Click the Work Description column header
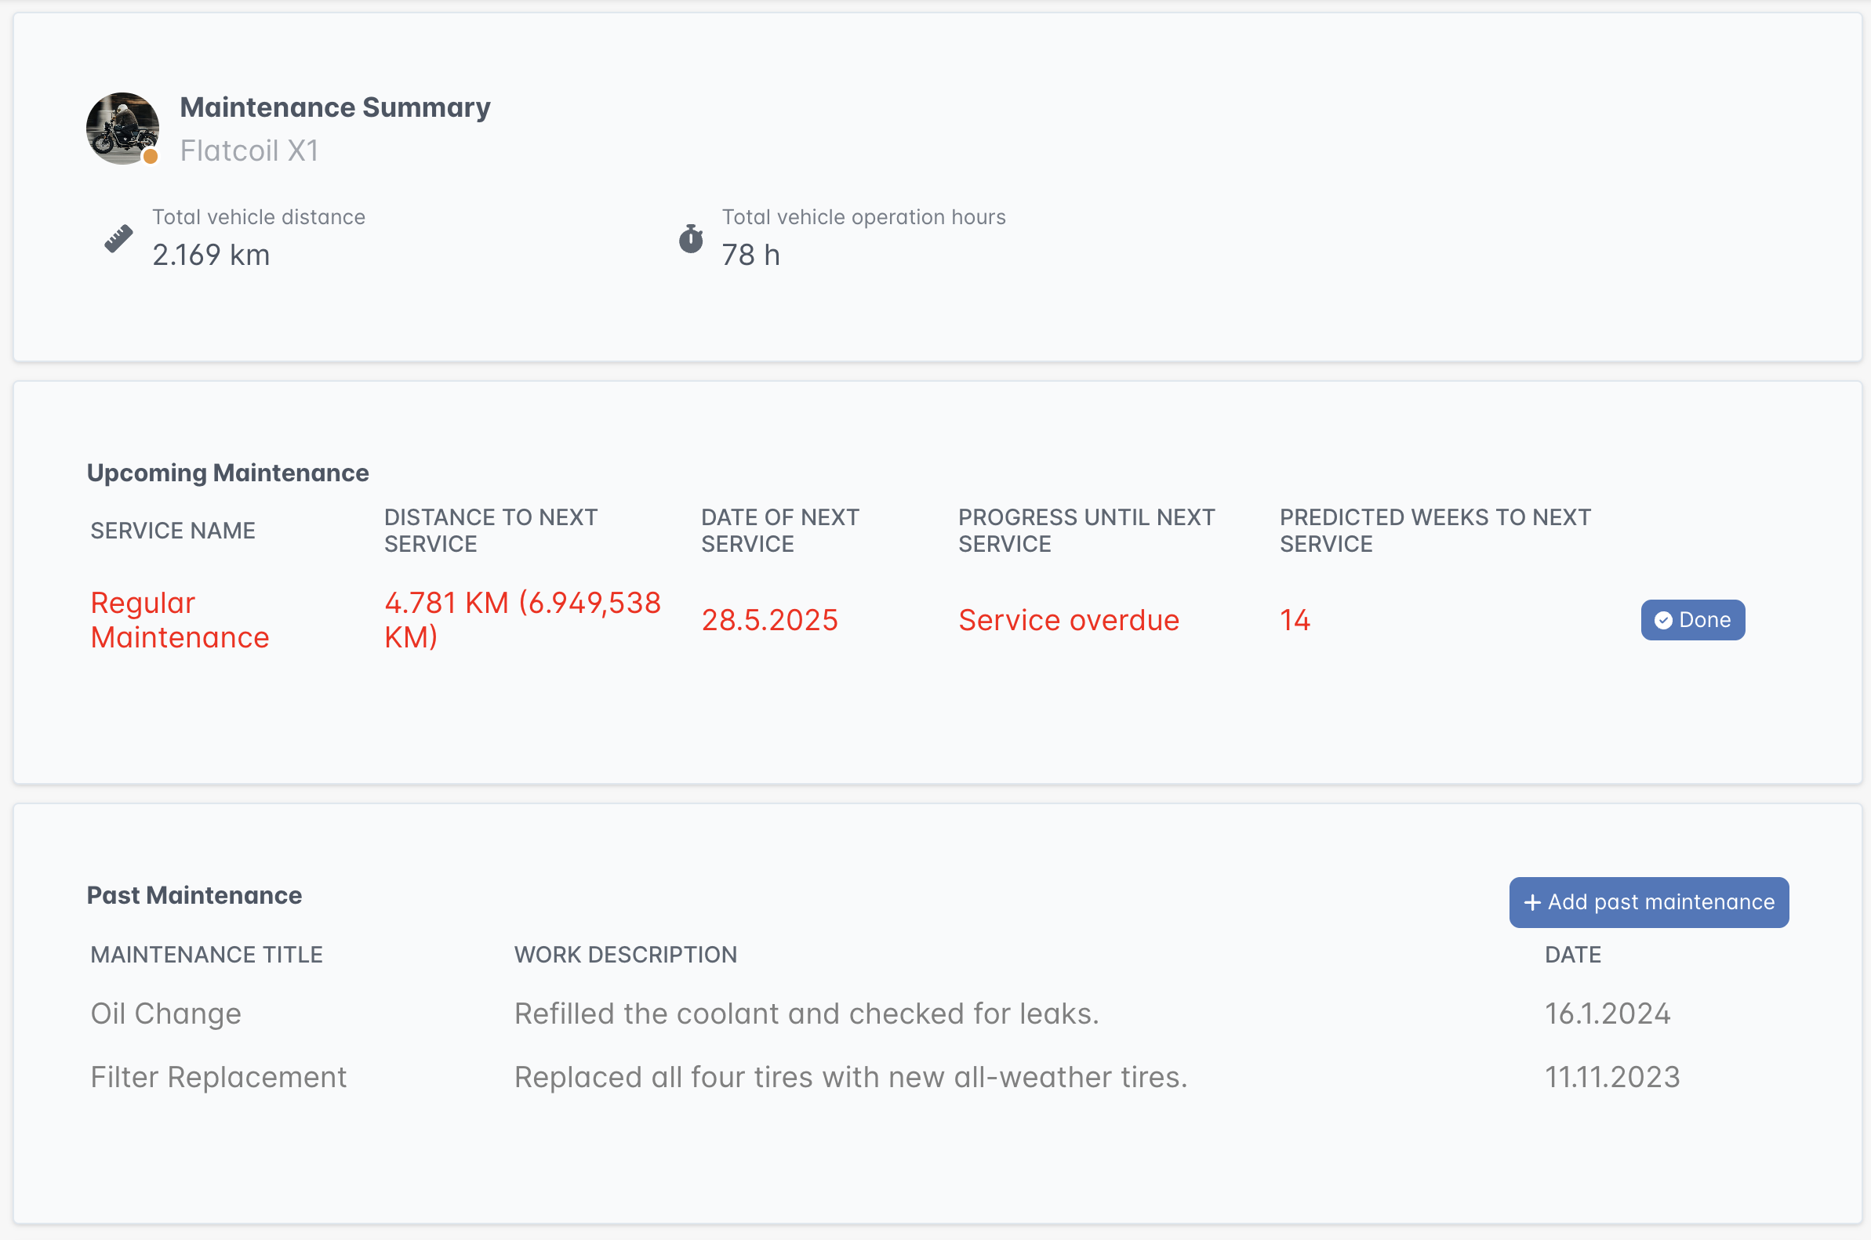This screenshot has height=1240, width=1871. click(x=625, y=955)
